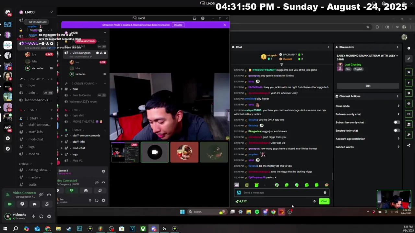Open Channel Actions three-dot menu

click(397, 96)
